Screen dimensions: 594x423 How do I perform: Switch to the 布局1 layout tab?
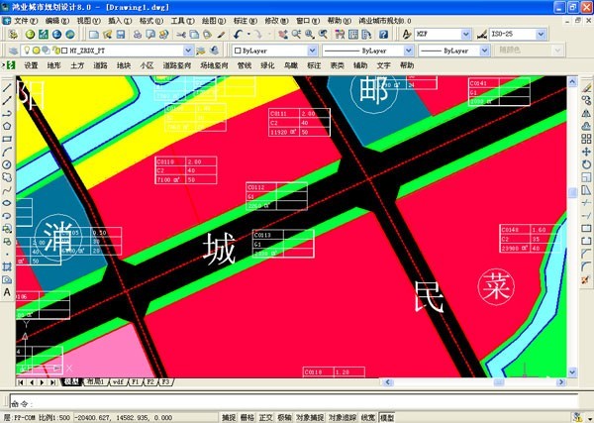[95, 381]
